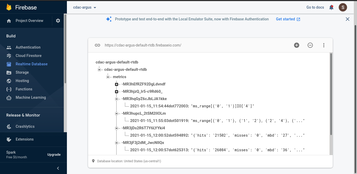Click the Build section heading

(11, 36)
